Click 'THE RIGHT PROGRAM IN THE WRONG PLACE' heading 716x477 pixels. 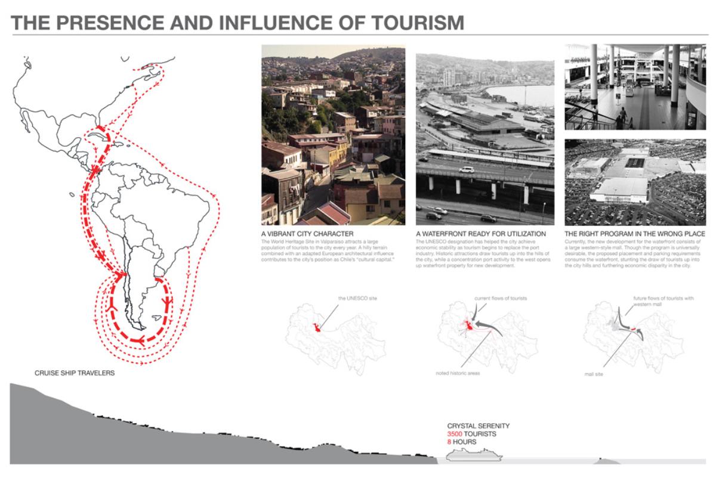coord(634,233)
